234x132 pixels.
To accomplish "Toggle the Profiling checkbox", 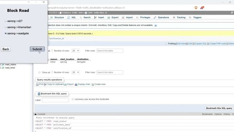I will (166, 44).
